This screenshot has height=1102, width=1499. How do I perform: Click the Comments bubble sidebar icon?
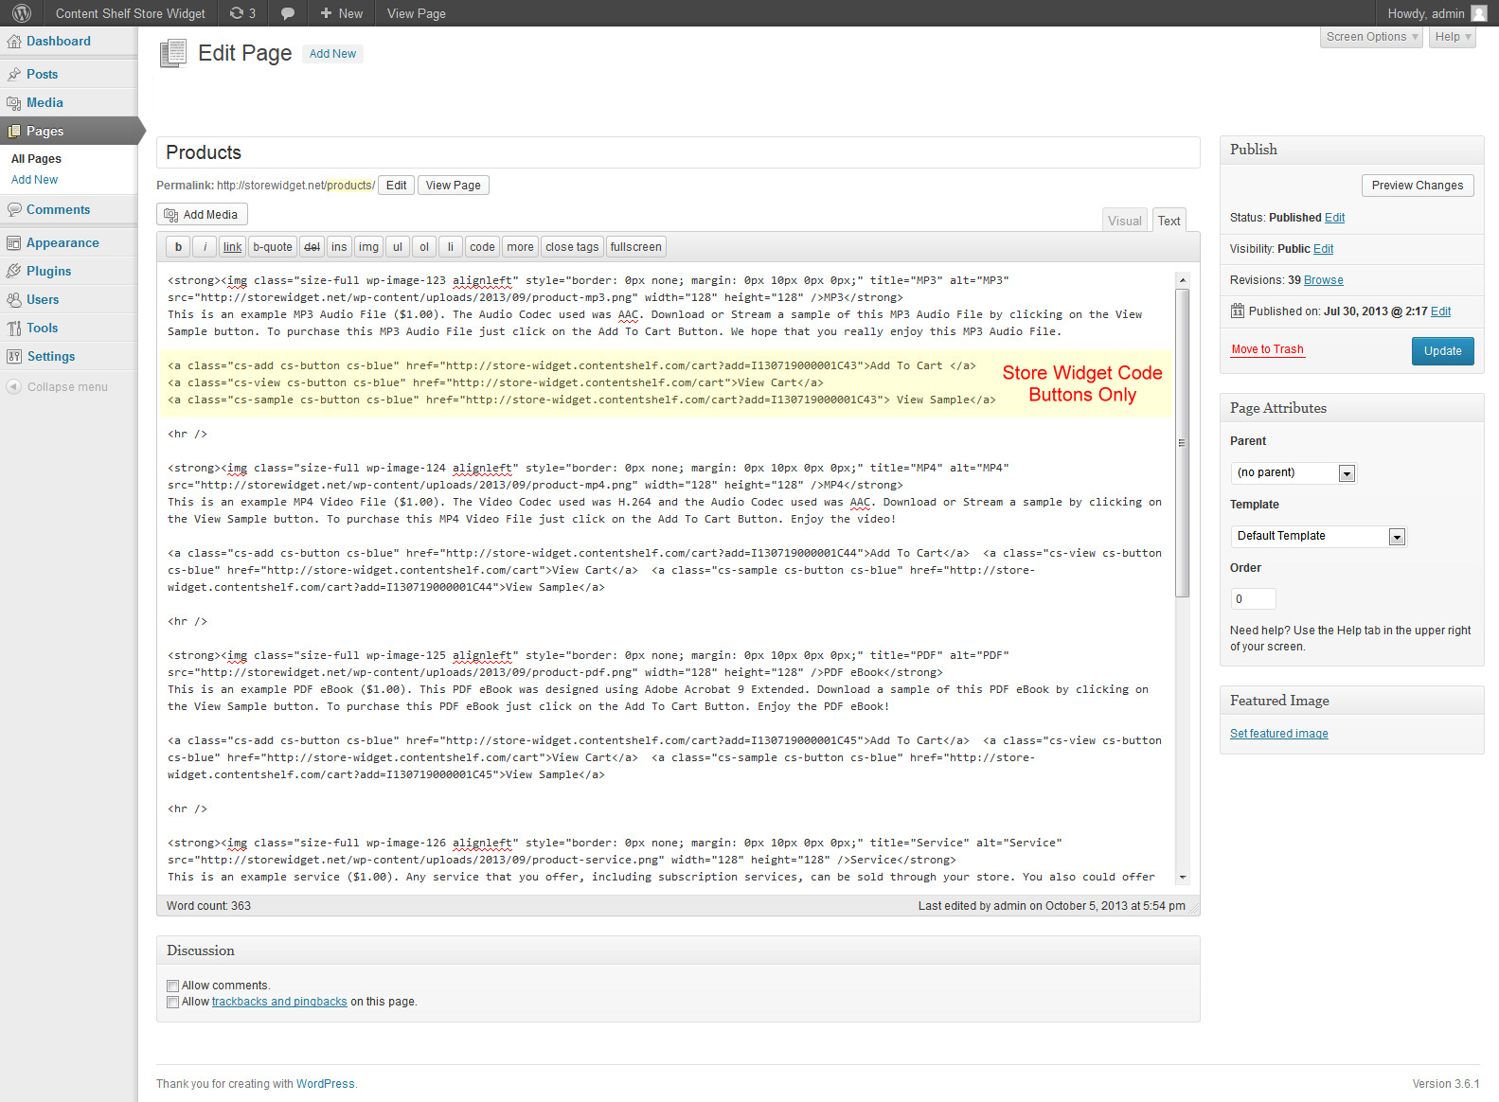(14, 210)
